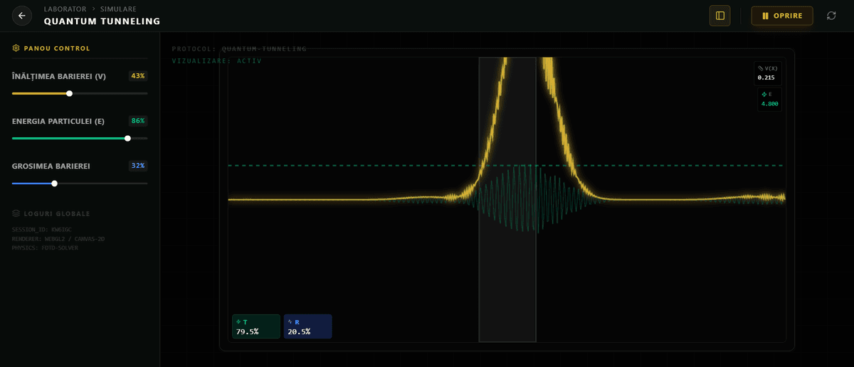The width and height of the screenshot is (854, 367).
Task: Open the Laborator breadcrumb link
Action: 65,9
